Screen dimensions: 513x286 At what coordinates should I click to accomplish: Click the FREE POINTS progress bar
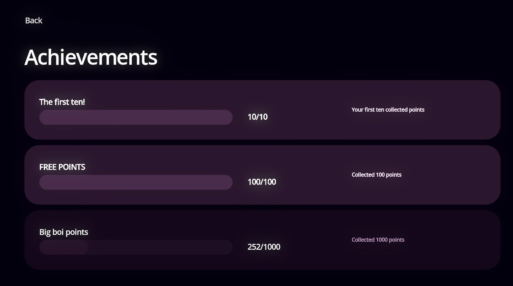coord(136,182)
